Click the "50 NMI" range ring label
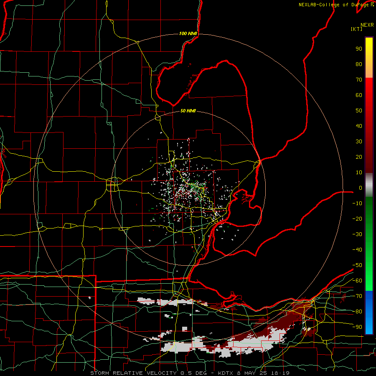 coord(188,111)
